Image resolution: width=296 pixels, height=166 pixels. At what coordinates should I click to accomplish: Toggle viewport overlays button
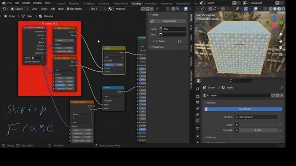pos(256,9)
